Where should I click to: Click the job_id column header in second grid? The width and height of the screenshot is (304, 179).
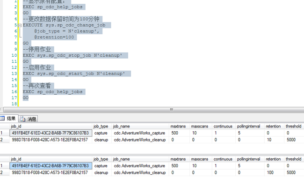(x=51, y=159)
